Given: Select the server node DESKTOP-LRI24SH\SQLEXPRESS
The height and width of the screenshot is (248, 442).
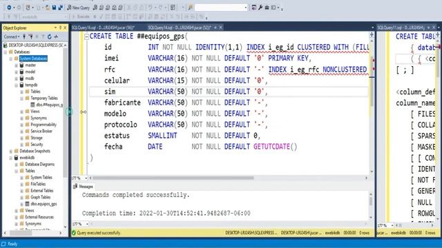Looking at the screenshot, I should (35, 45).
